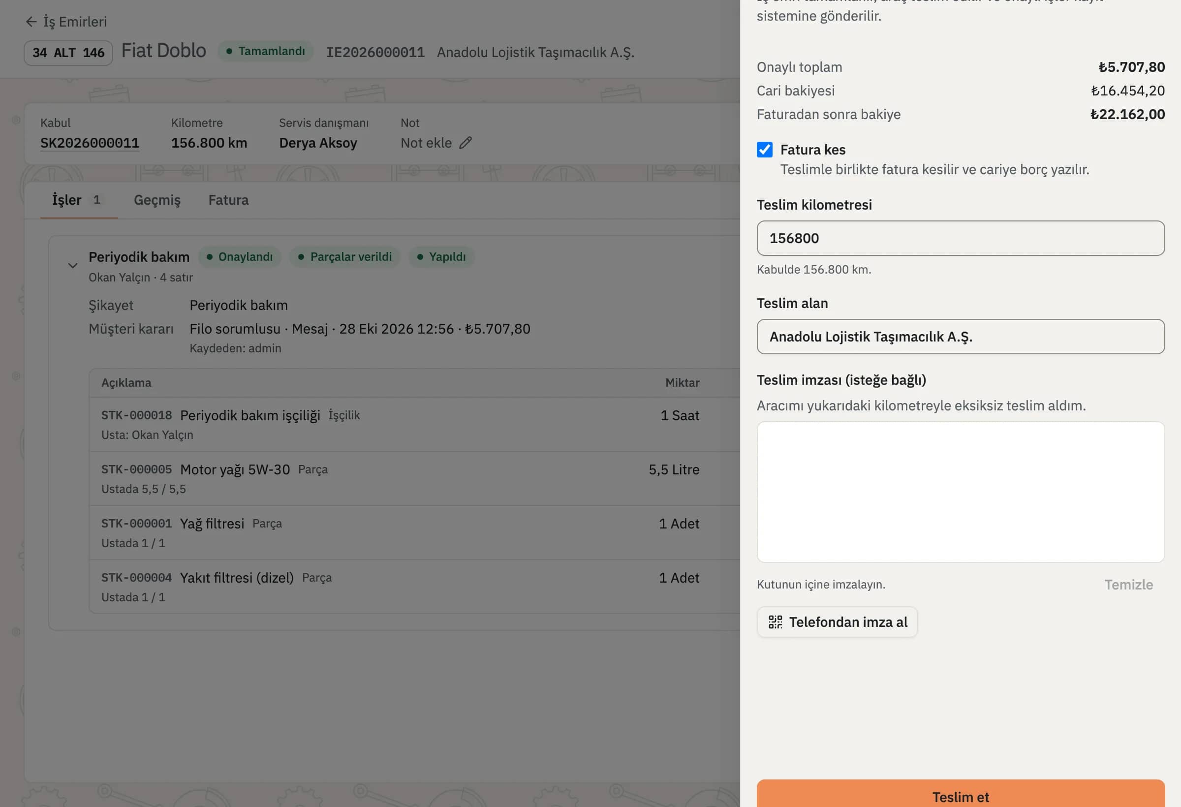
Task: Click inside the signature canvas box
Action: 961,492
